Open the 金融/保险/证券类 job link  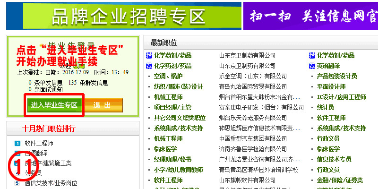(340, 180)
